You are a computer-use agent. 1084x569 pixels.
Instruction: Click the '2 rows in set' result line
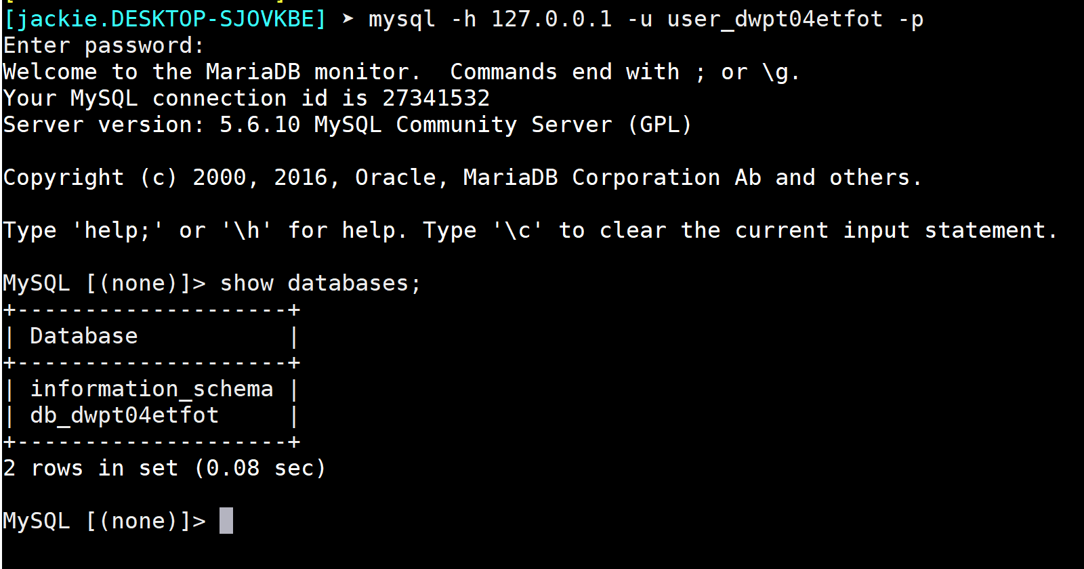91,468
